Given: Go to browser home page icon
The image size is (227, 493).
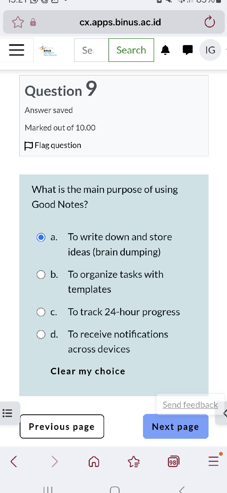Looking at the screenshot, I should pyautogui.click(x=94, y=462).
